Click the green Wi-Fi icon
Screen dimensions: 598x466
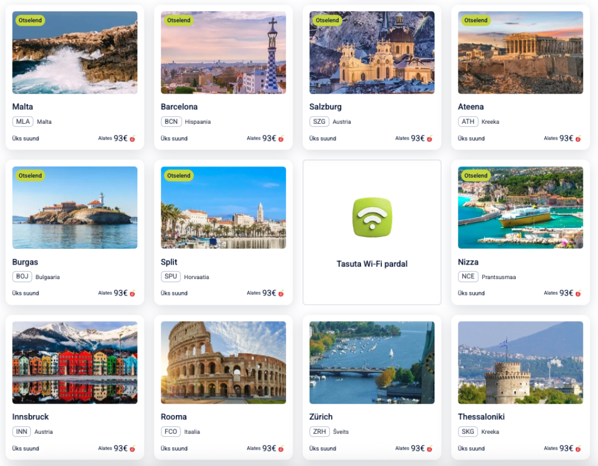click(372, 217)
